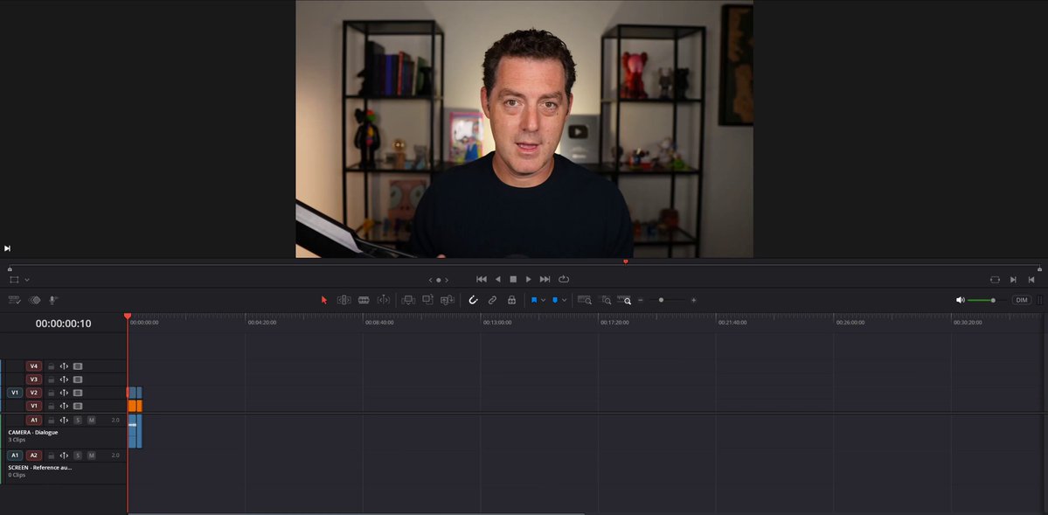Image resolution: width=1048 pixels, height=515 pixels.
Task: Click the red playhead handle on ruler
Action: click(128, 317)
